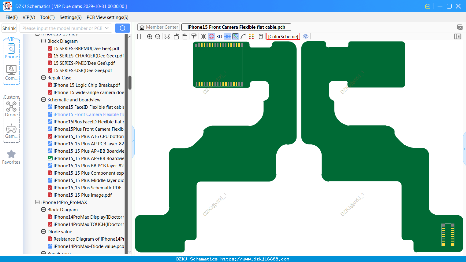Select the Computer category icon
The width and height of the screenshot is (466, 262).
[11, 73]
